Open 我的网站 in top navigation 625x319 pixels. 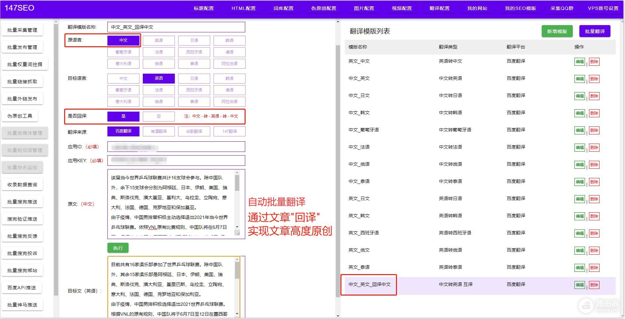point(477,8)
